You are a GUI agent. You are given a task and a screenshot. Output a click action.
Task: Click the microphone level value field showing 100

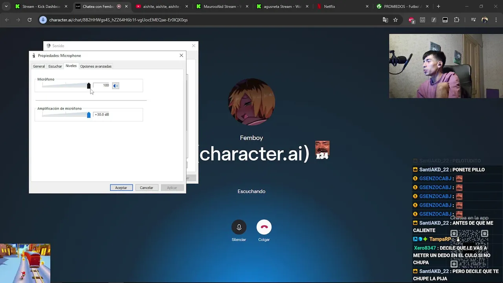(x=101, y=85)
